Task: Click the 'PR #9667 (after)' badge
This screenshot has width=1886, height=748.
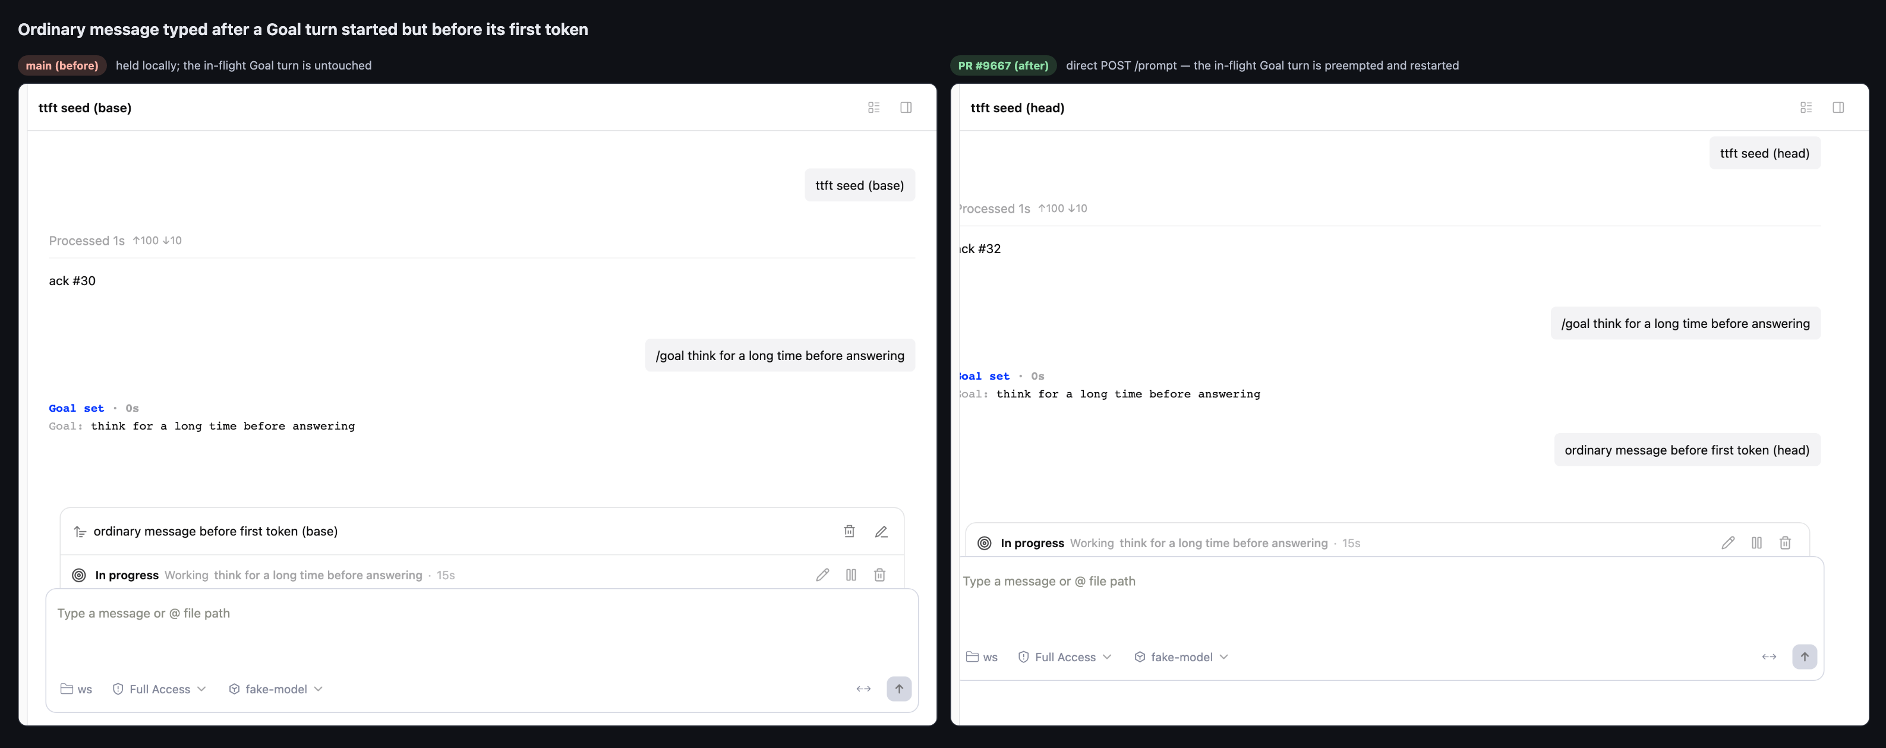Action: pos(1003,65)
